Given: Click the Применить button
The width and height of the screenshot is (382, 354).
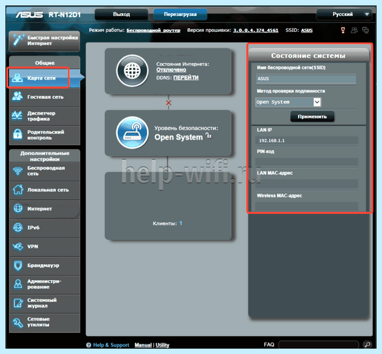Looking at the screenshot, I should coord(312,117).
